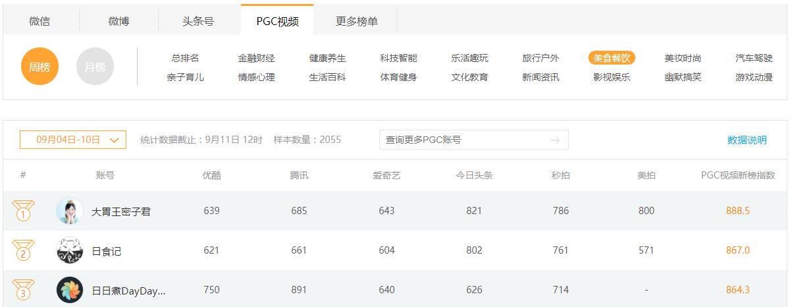Click the 优酷 column header
This screenshot has width=790, height=307.
coord(211,175)
